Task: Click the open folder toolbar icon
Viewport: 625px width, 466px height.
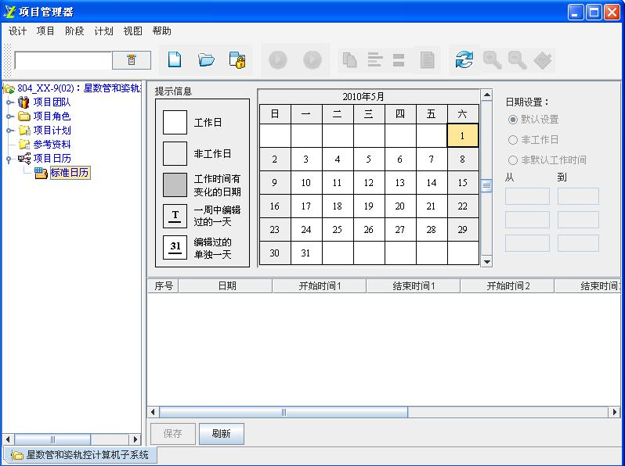Action: 206,59
